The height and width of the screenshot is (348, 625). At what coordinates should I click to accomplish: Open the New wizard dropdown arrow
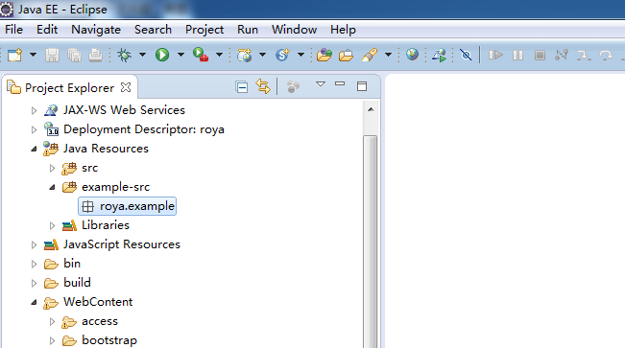(33, 55)
